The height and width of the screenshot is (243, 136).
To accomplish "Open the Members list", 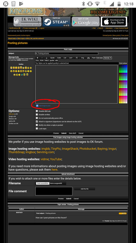I will tap(109, 28).
